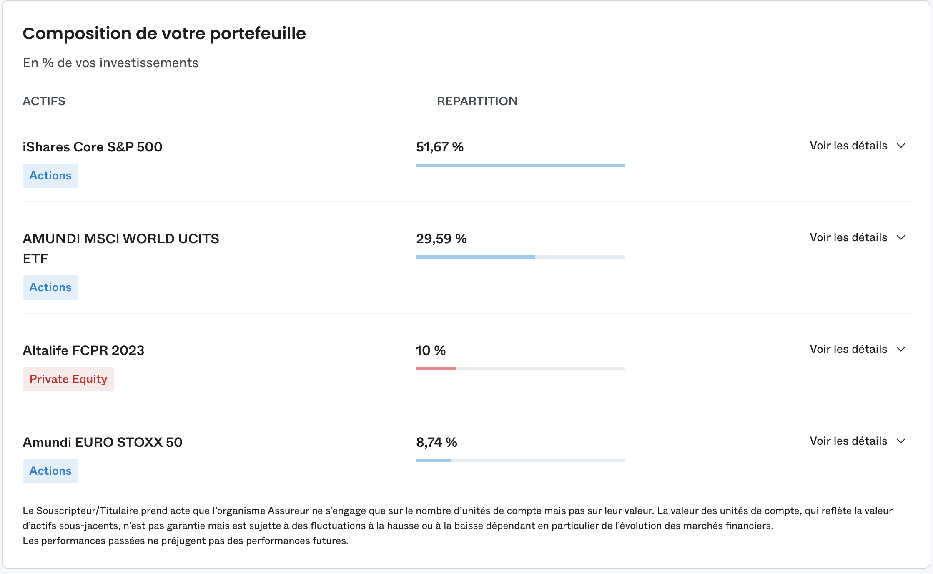Click 'Voir les détails' for AMUNDI MSCI WORLD
Image resolution: width=933 pixels, height=574 pixels.
click(x=848, y=238)
